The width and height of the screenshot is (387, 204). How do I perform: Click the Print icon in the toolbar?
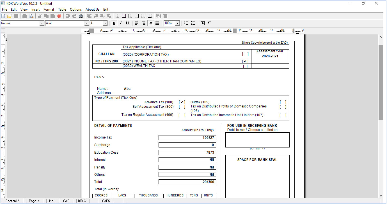click(x=25, y=16)
